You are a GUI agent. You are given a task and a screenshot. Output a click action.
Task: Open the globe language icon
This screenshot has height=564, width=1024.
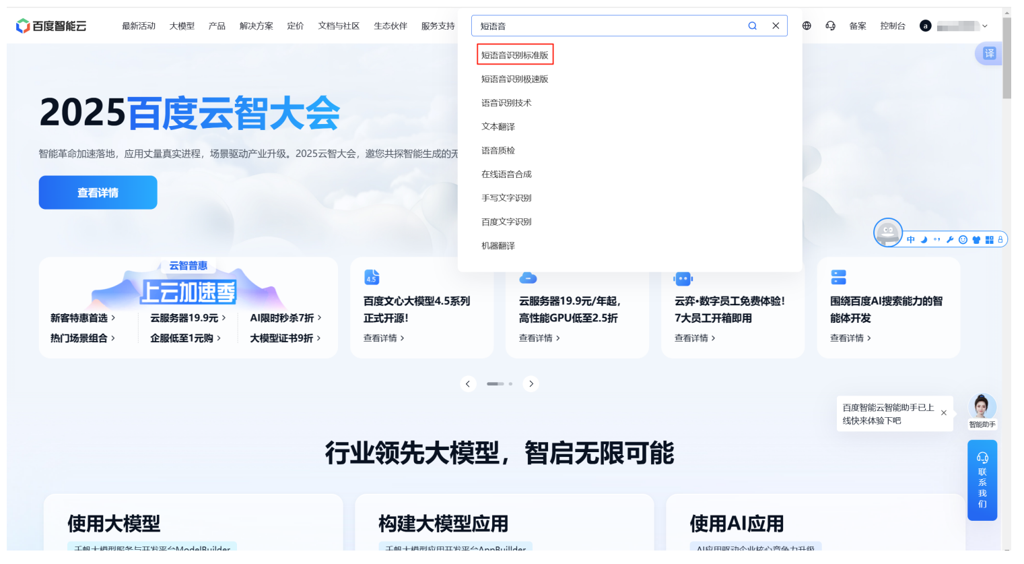pos(807,26)
